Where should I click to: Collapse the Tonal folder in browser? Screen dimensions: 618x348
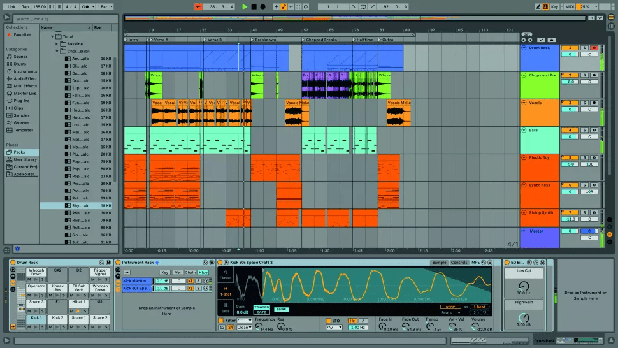click(x=52, y=36)
